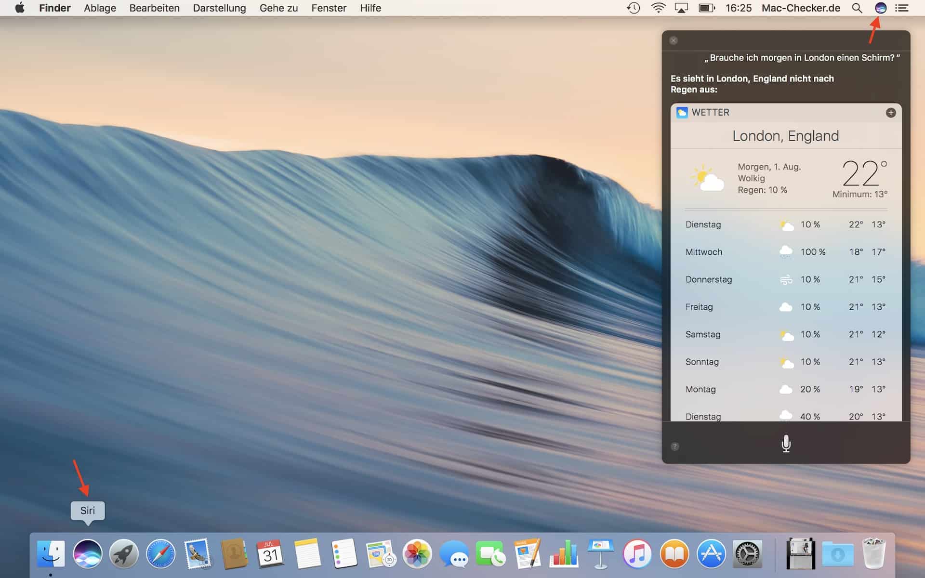This screenshot has width=925, height=578.
Task: Open the Fenster menu
Action: click(x=329, y=8)
